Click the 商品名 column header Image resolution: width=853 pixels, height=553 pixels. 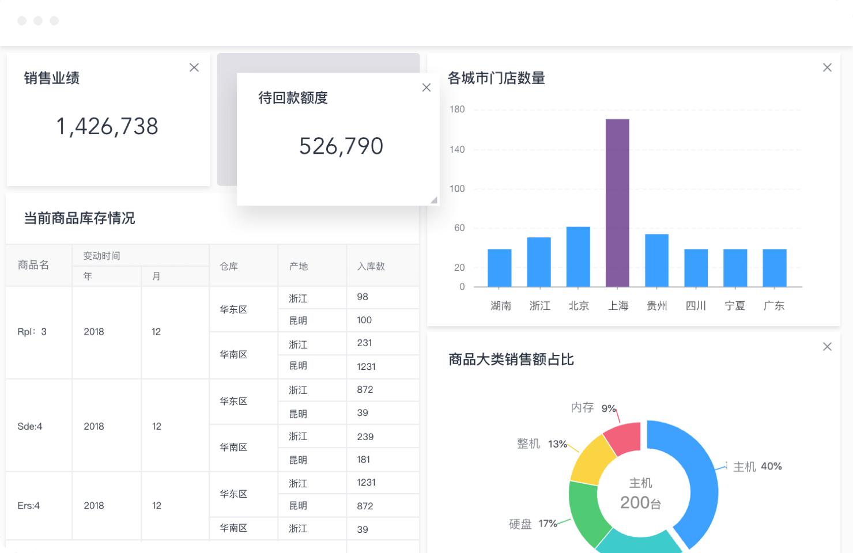pyautogui.click(x=33, y=265)
